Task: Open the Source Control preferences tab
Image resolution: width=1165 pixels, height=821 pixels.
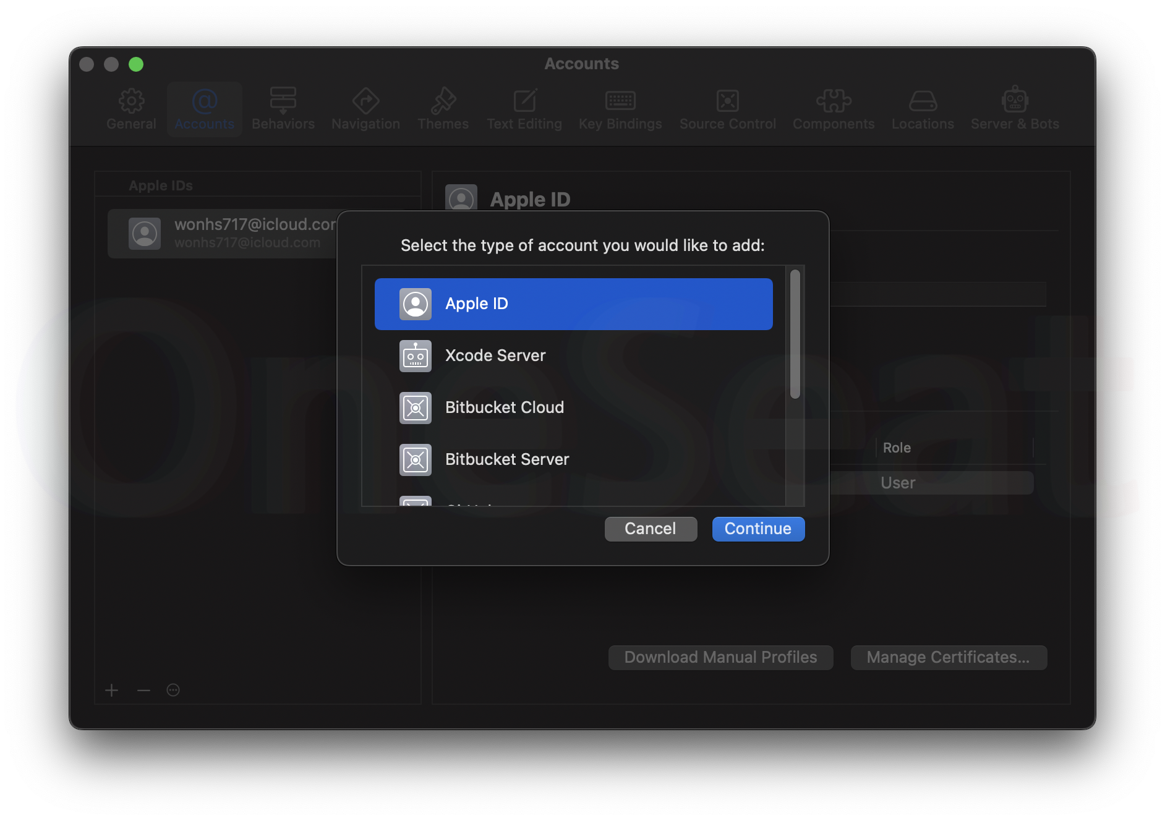Action: coord(728,109)
